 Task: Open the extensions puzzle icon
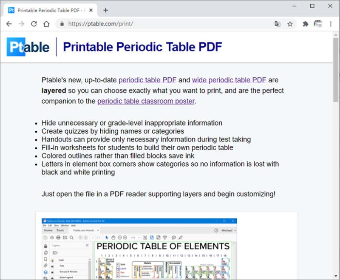306,24
